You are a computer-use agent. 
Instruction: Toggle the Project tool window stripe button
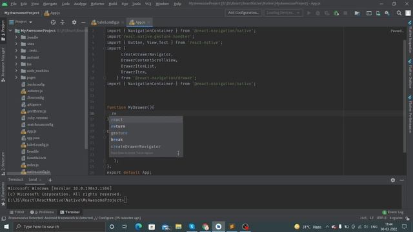[3, 30]
